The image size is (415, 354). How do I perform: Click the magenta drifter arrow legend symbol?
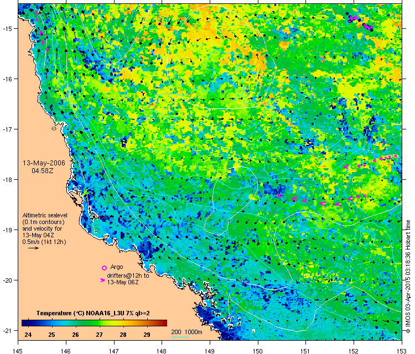coord(103,280)
